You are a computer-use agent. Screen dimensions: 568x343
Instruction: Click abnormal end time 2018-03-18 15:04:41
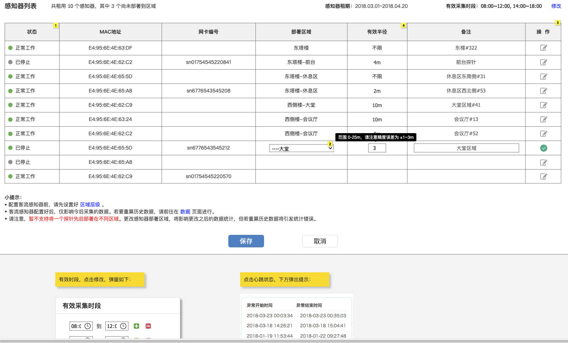click(323, 326)
